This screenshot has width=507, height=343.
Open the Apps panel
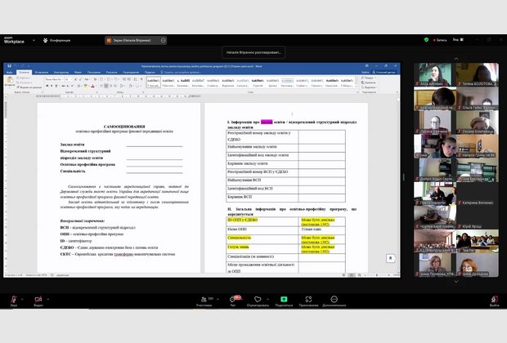[307, 299]
